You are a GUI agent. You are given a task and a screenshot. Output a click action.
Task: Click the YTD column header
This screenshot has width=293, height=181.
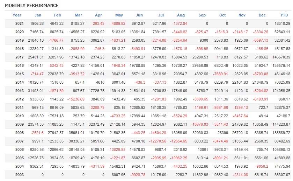(284, 15)
